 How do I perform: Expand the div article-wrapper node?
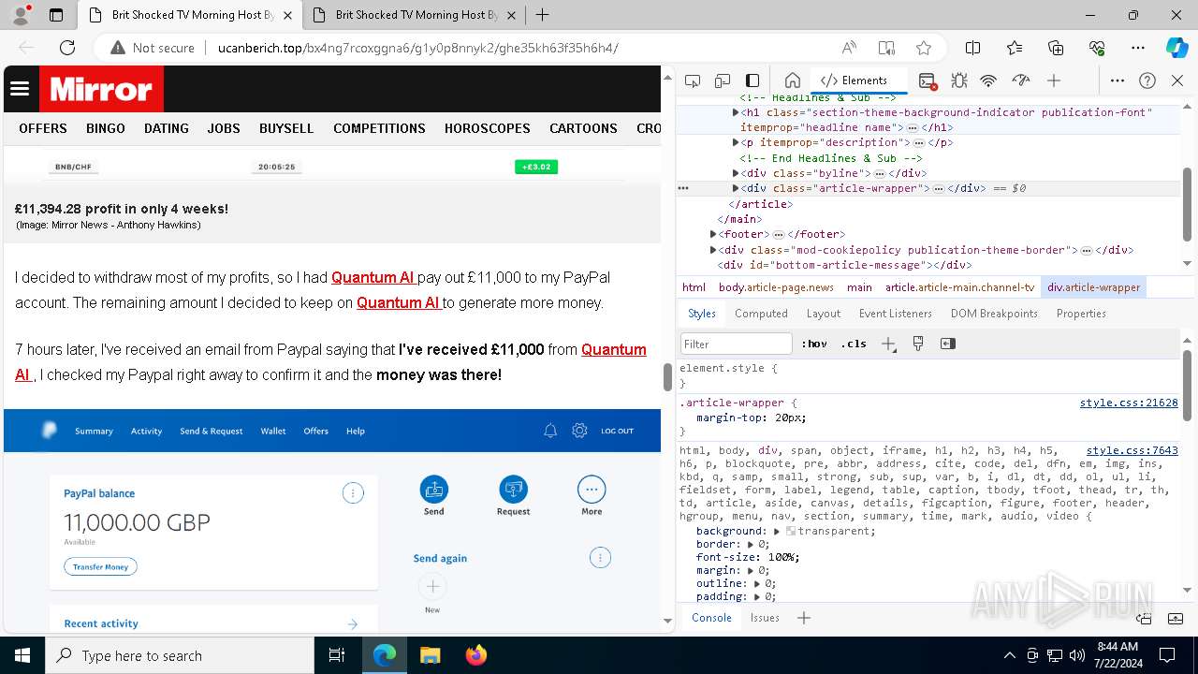click(x=736, y=188)
